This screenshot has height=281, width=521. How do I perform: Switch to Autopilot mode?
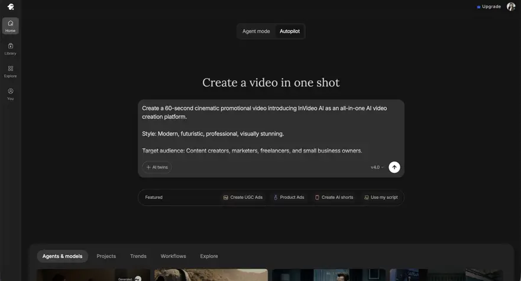[289, 31]
